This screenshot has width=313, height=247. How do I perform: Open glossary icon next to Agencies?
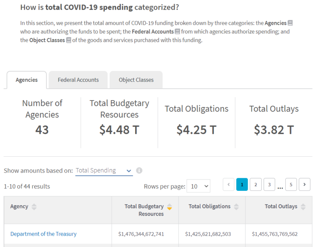pos(290,23)
